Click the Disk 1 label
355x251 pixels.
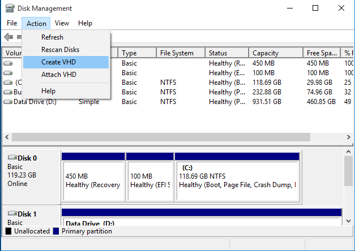pyautogui.click(x=27, y=214)
